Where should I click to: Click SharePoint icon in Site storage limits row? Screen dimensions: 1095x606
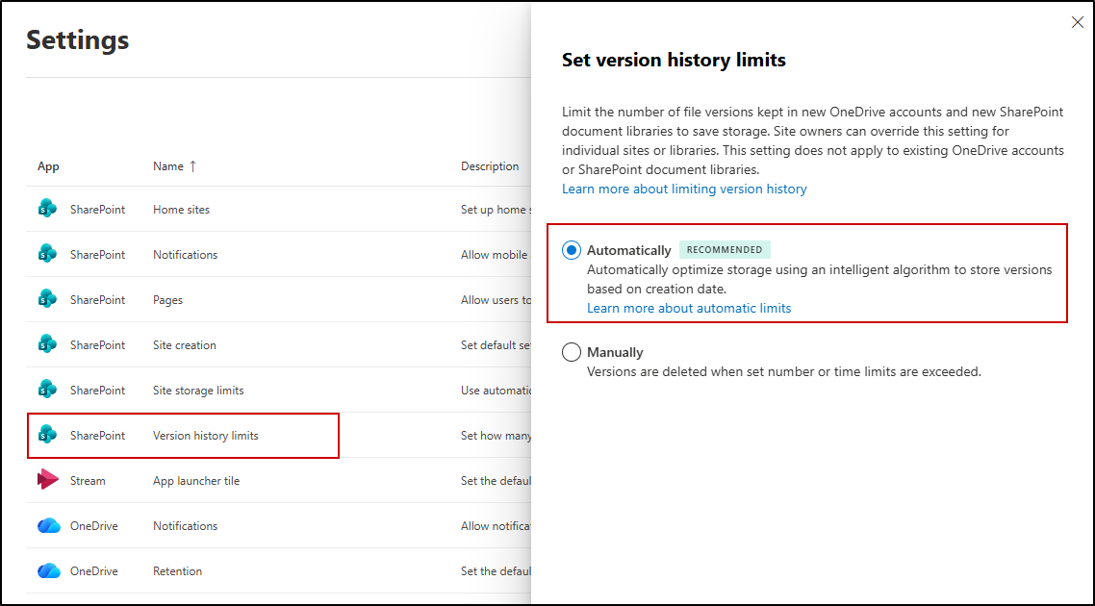[47, 390]
